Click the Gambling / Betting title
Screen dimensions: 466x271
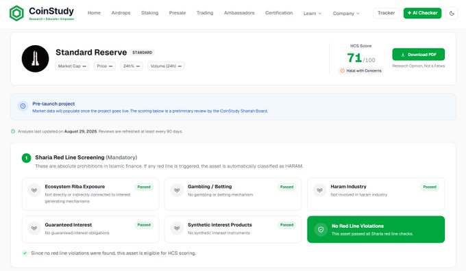[210, 186]
